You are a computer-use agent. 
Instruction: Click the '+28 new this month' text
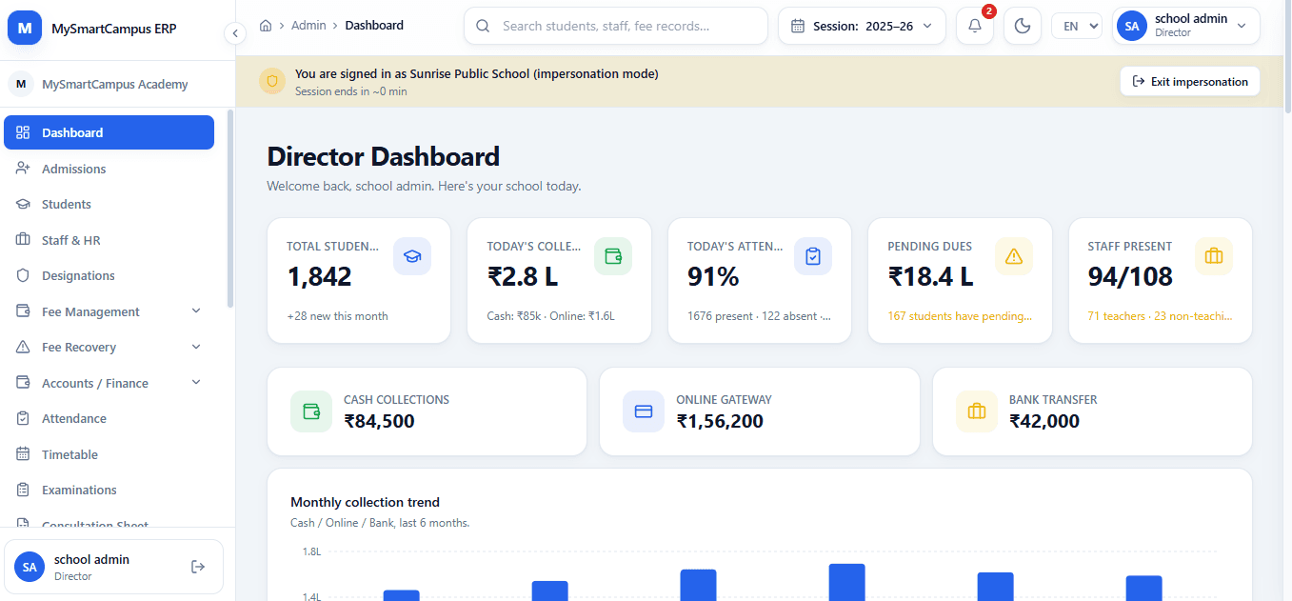click(337, 316)
